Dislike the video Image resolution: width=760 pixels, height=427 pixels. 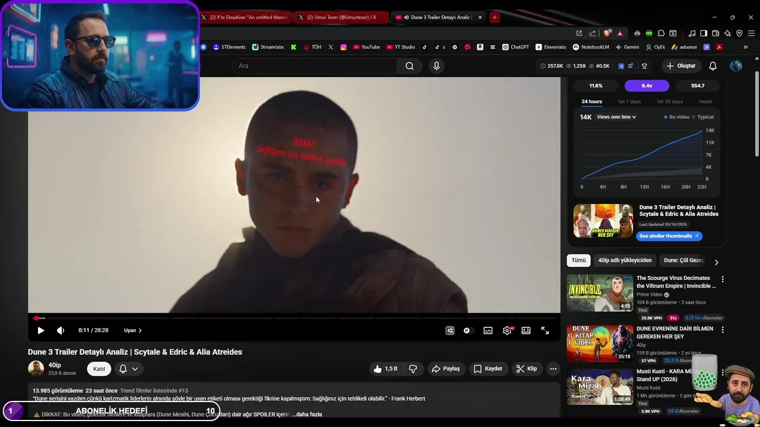point(413,369)
